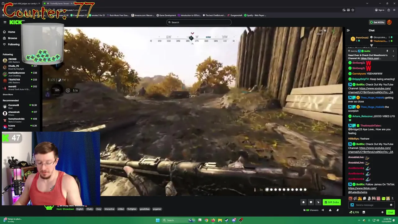The height and width of the screenshot is (224, 398).
Task: Click the Send a message input
Action: point(372,205)
